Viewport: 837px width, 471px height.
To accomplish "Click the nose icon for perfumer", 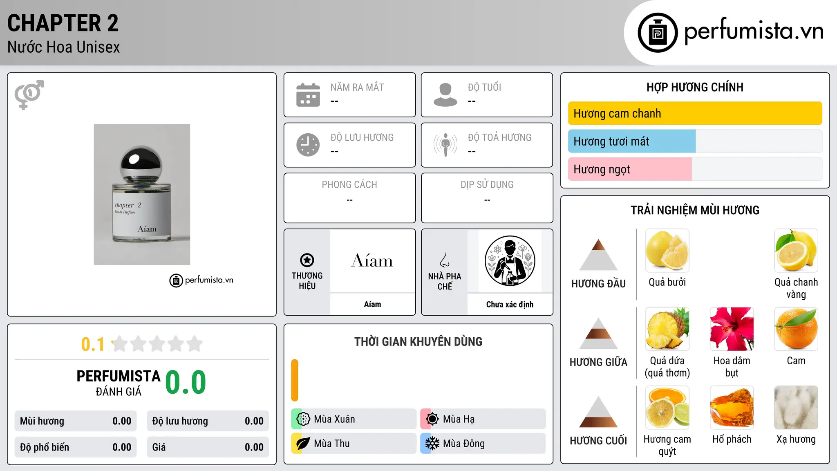I will (x=445, y=260).
